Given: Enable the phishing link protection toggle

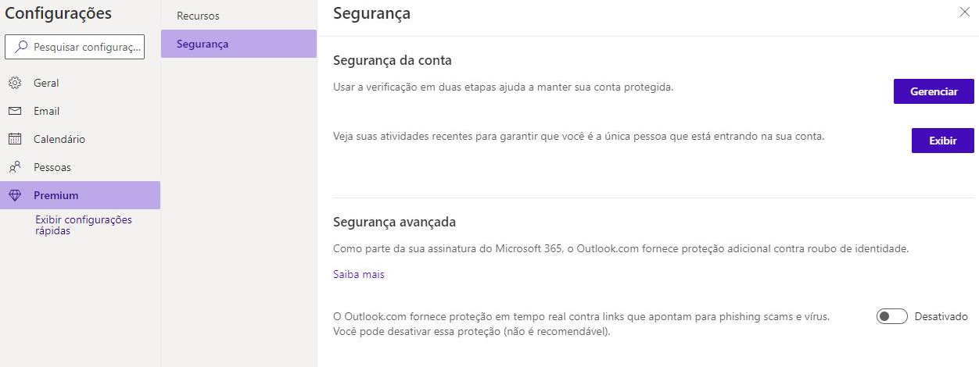Looking at the screenshot, I should pos(891,316).
